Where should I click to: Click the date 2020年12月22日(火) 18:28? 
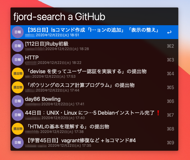67,49
